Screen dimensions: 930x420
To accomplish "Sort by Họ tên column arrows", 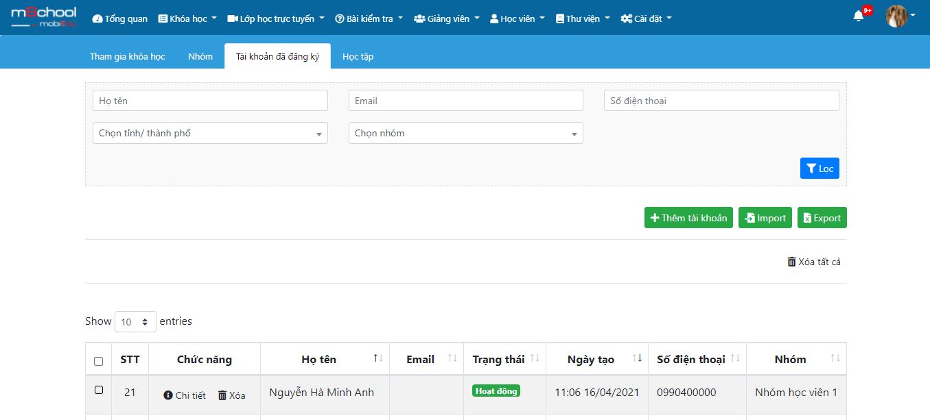I will [x=378, y=358].
